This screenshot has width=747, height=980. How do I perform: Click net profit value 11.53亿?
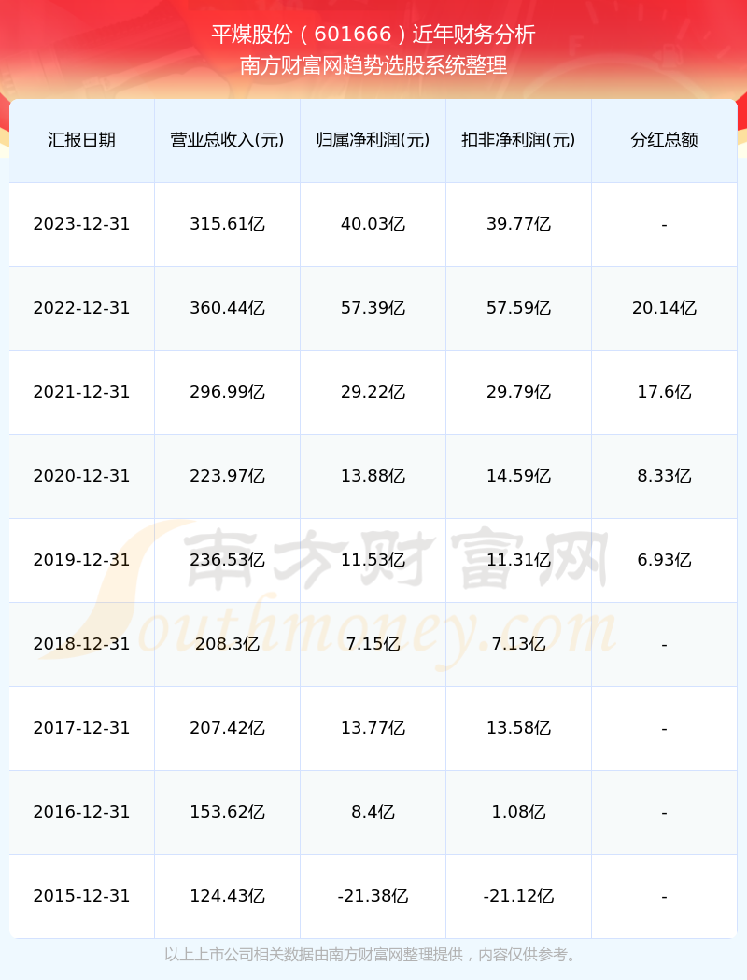click(x=373, y=560)
